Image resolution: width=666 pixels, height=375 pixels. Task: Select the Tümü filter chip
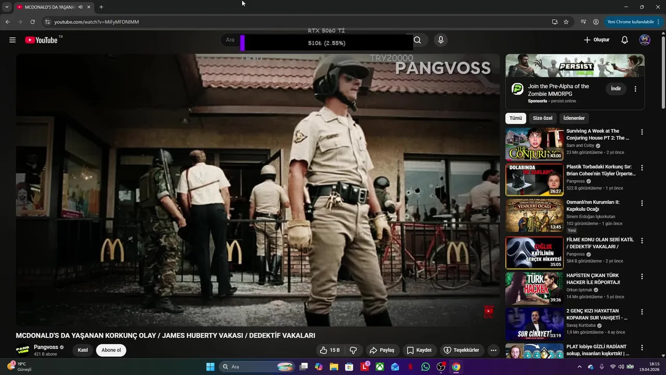tap(516, 118)
